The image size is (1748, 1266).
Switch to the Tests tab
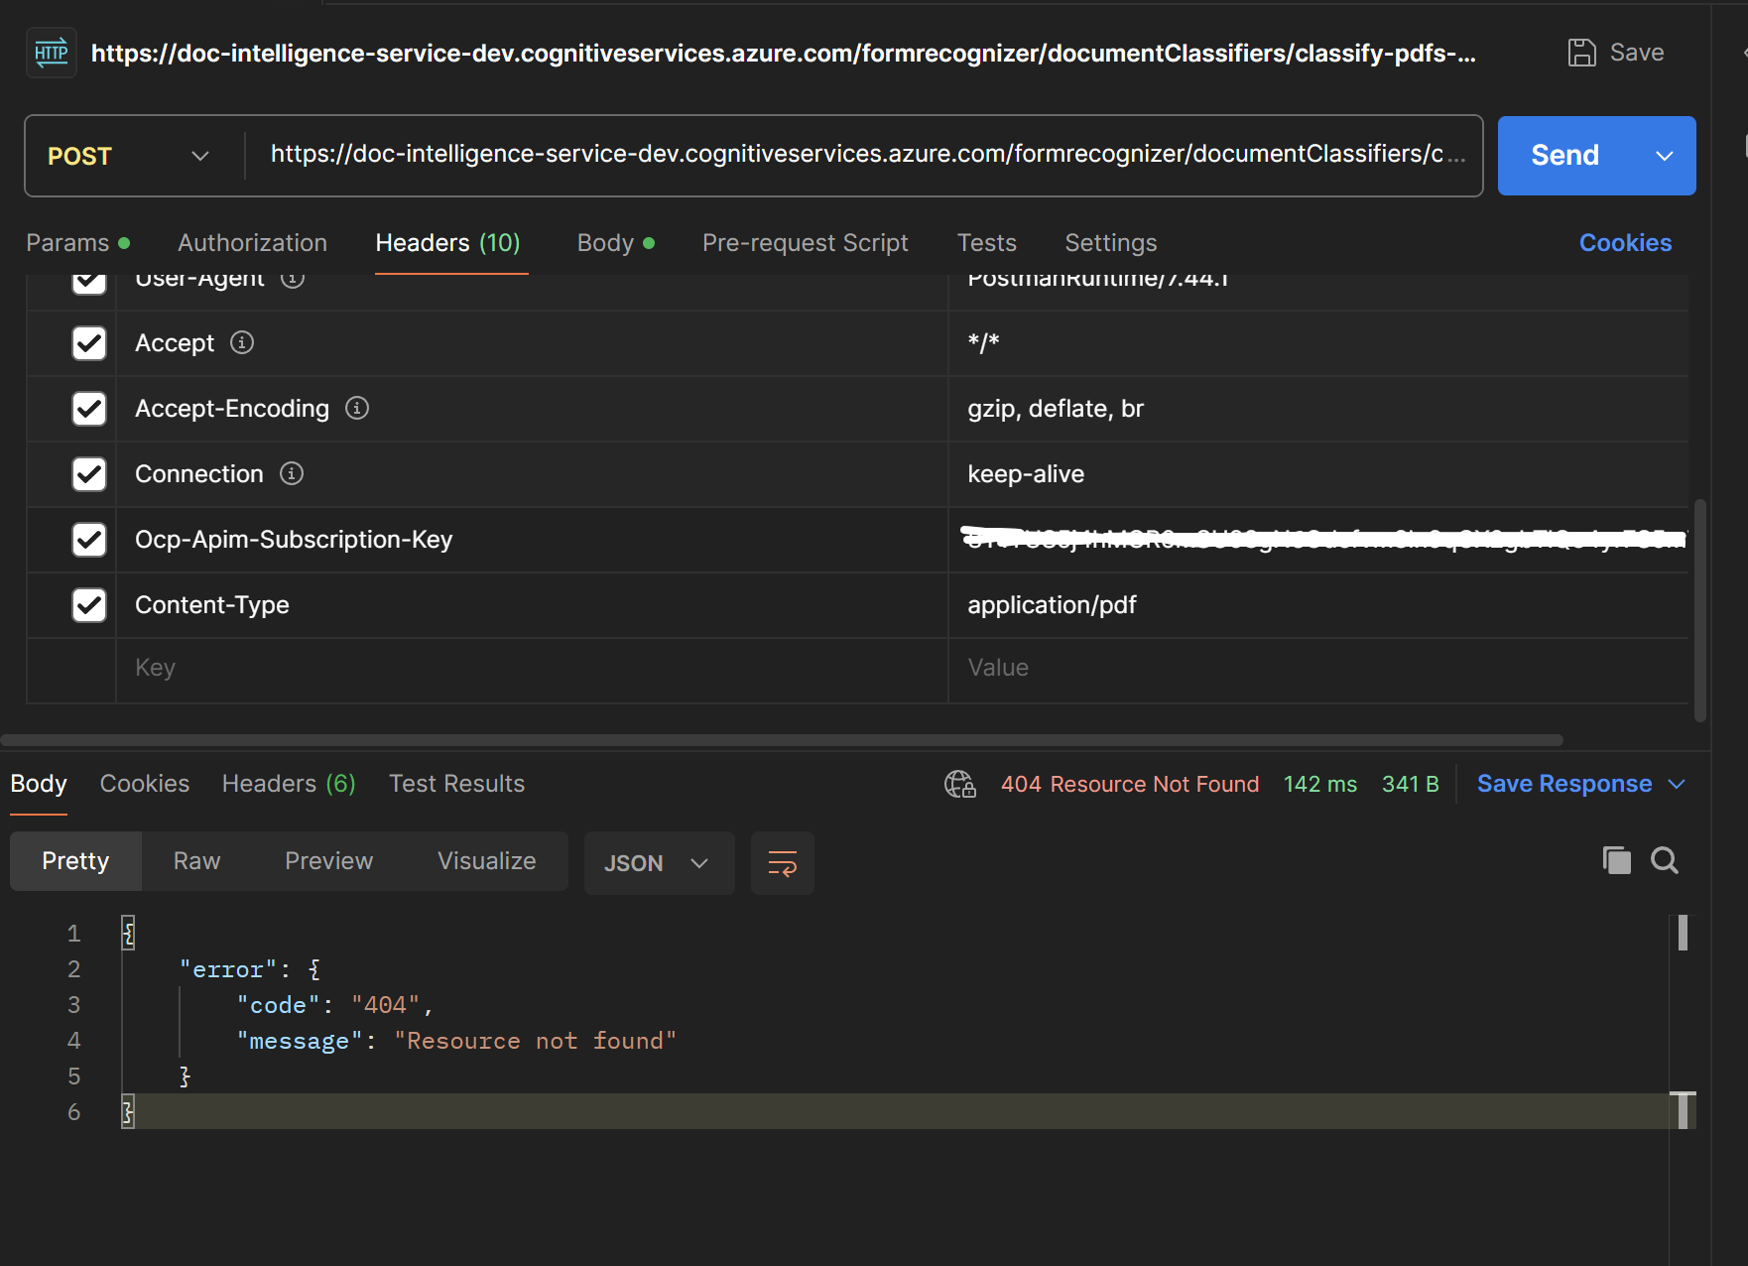[986, 243]
